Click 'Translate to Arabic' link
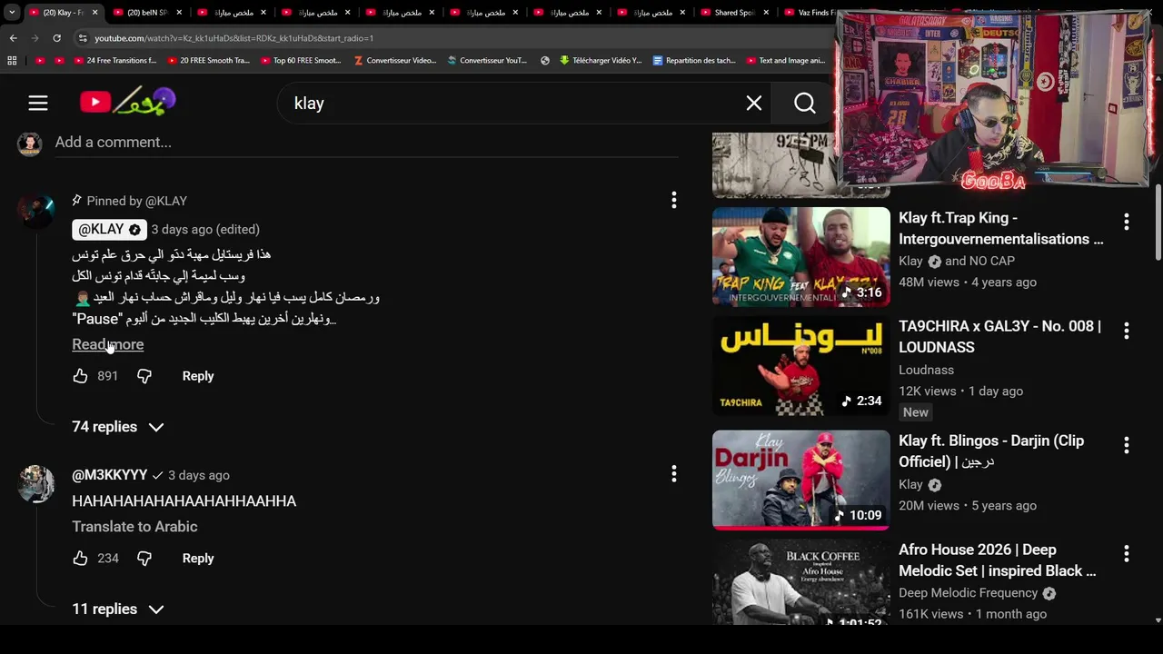This screenshot has height=654, width=1163. pyautogui.click(x=134, y=527)
